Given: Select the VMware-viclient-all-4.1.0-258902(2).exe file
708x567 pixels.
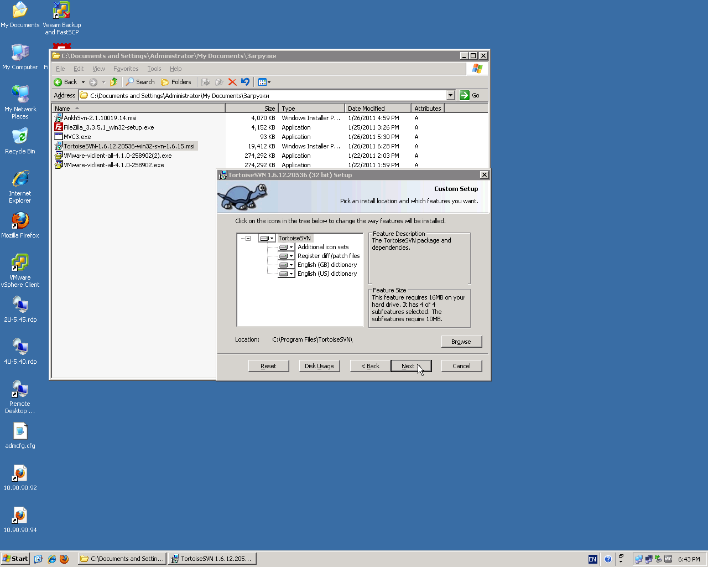Looking at the screenshot, I should coord(113,156).
